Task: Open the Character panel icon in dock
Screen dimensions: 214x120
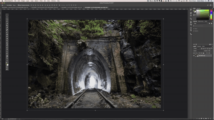Action: click(191, 28)
